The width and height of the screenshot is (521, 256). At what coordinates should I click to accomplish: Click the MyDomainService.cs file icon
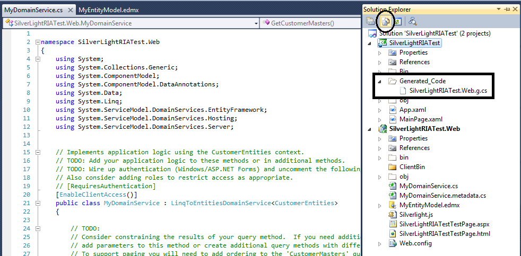click(393, 186)
